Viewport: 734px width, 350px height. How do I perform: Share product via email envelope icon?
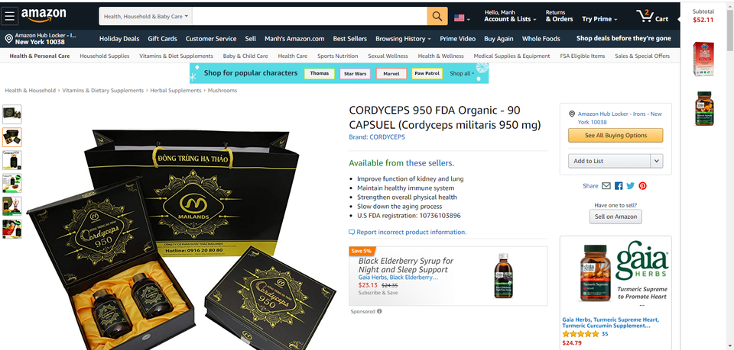(606, 186)
